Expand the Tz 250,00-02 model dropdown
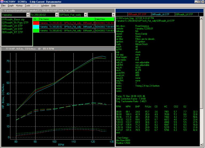The width and height of the screenshot is (205, 148). (x=56, y=14)
